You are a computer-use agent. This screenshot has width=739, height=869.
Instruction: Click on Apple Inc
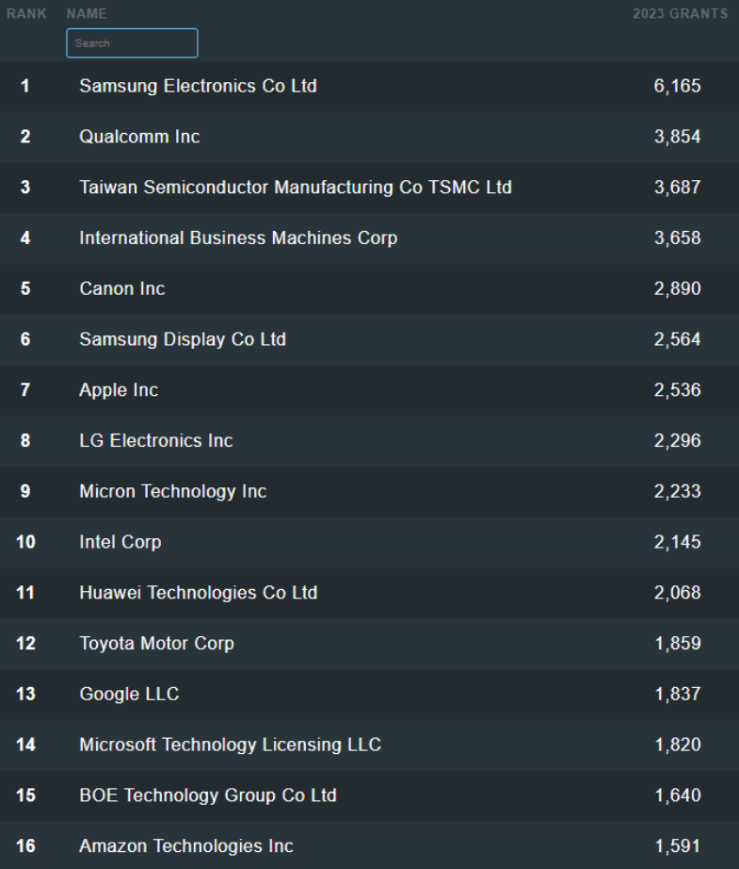[x=119, y=390]
